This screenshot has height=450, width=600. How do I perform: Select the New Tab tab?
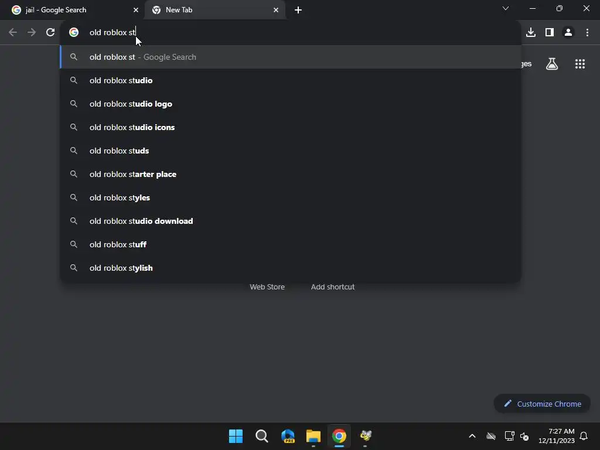pos(215,10)
